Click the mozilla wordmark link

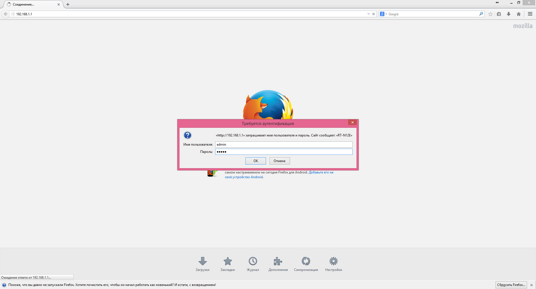[523, 26]
